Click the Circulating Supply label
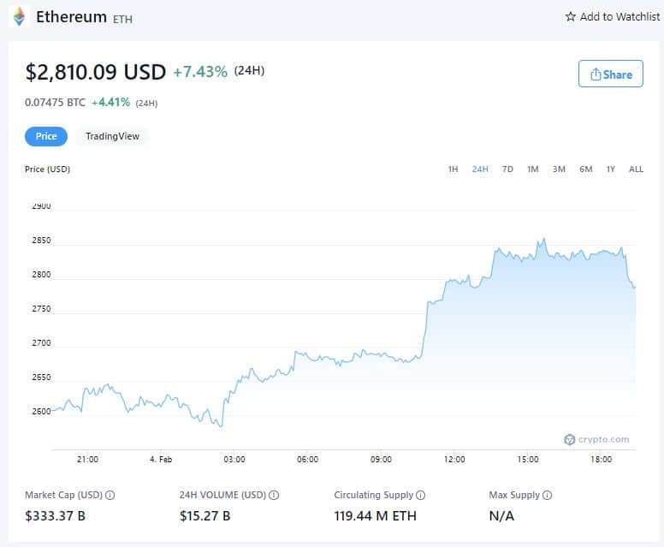Image resolution: width=664 pixels, height=547 pixels. click(x=373, y=495)
